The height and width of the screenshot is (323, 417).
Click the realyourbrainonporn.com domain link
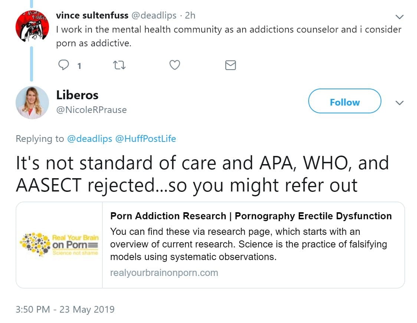(164, 273)
